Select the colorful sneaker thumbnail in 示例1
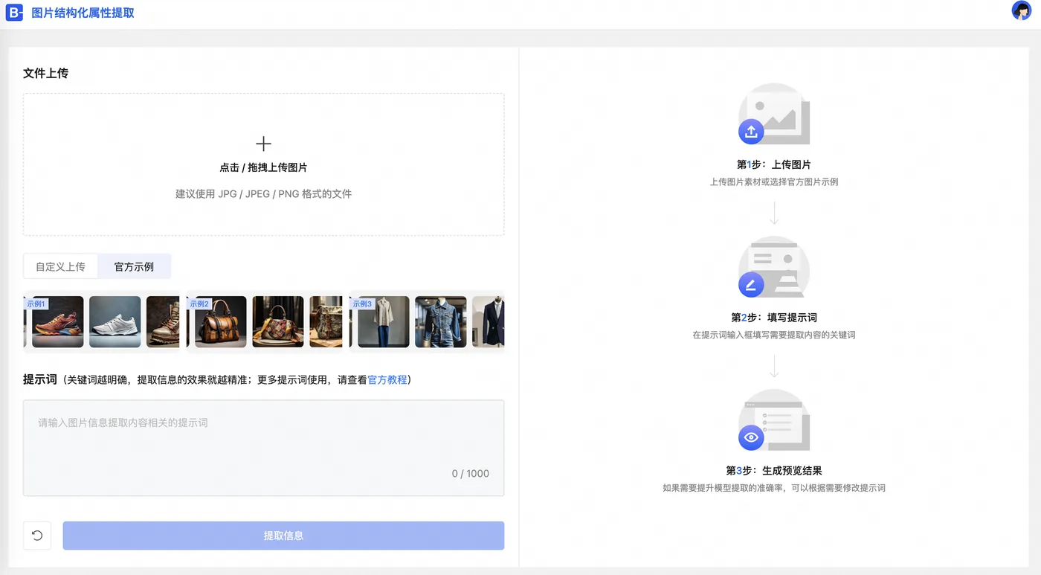The width and height of the screenshot is (1041, 575). (x=57, y=322)
